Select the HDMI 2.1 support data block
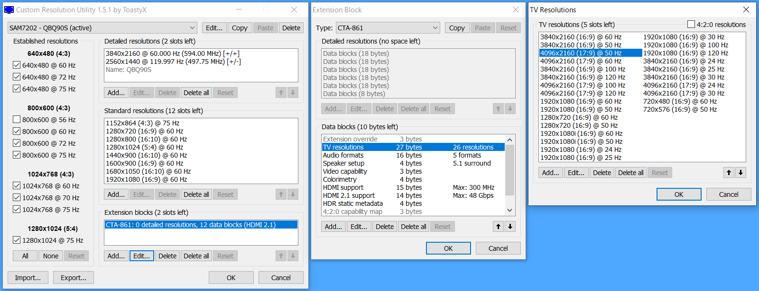The height and width of the screenshot is (291, 759). [x=413, y=195]
